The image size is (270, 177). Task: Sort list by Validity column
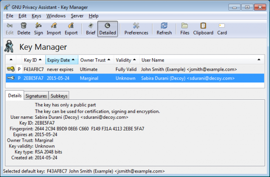tap(126, 60)
